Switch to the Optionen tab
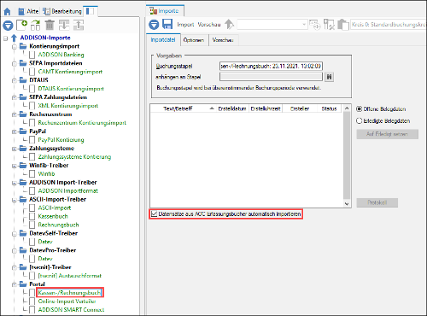This screenshot has width=427, height=316. 194,40
